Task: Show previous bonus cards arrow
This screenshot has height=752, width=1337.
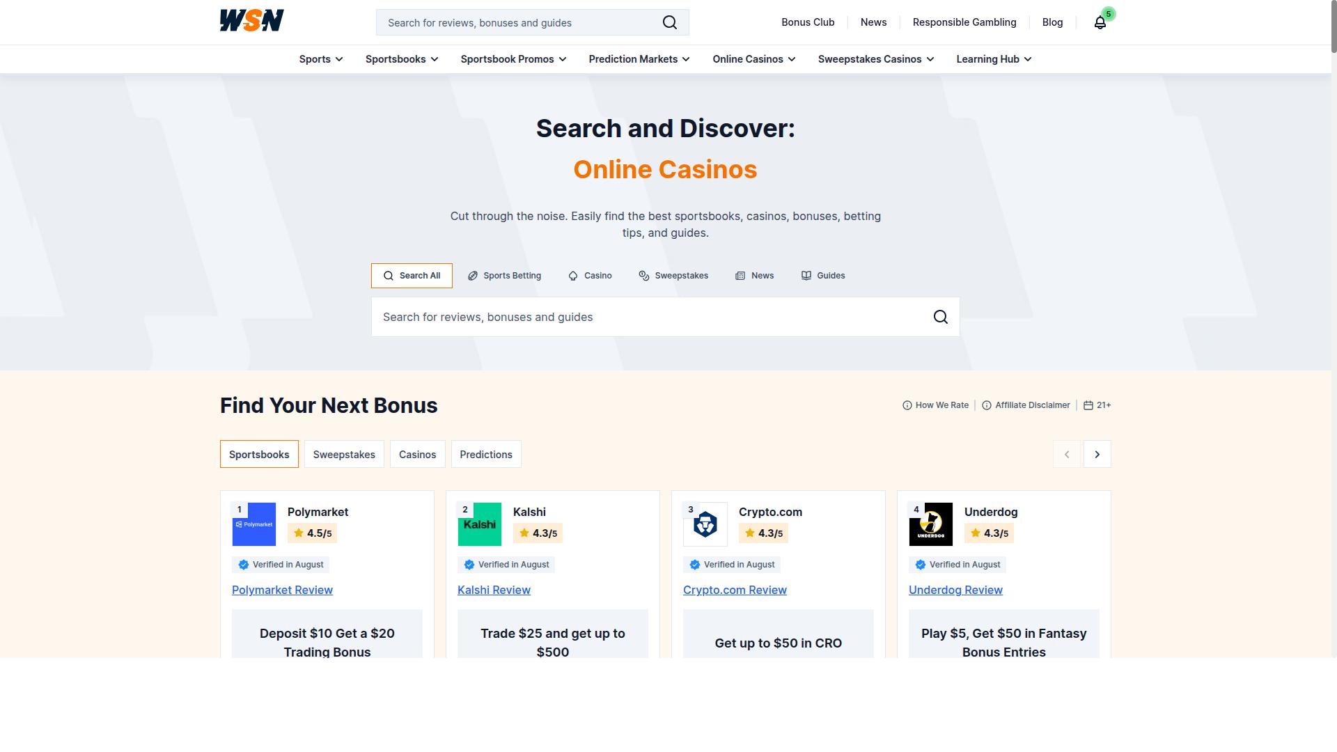Action: point(1067,454)
